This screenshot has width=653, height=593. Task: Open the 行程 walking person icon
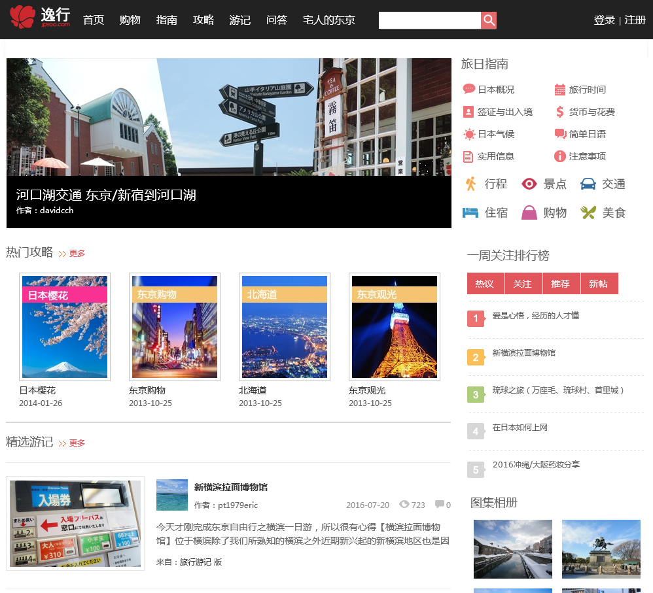coord(470,184)
